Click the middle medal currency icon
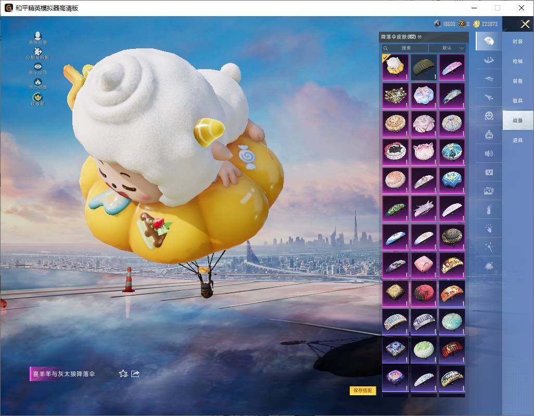This screenshot has height=416, width=534. pyautogui.click(x=462, y=23)
